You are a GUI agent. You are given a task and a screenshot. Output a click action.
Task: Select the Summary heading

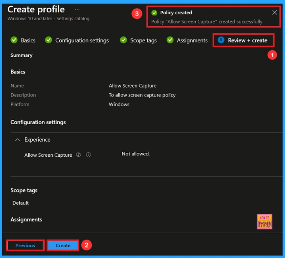coord(21,55)
